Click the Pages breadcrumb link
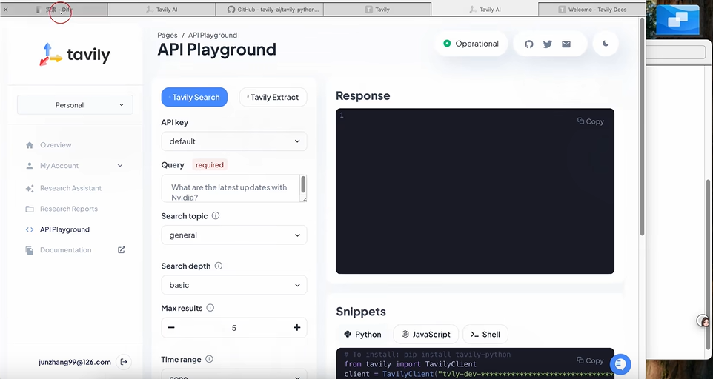The width and height of the screenshot is (713, 379). (x=168, y=35)
